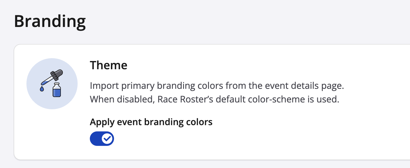Click the "Theme" section heading

pyautogui.click(x=109, y=66)
